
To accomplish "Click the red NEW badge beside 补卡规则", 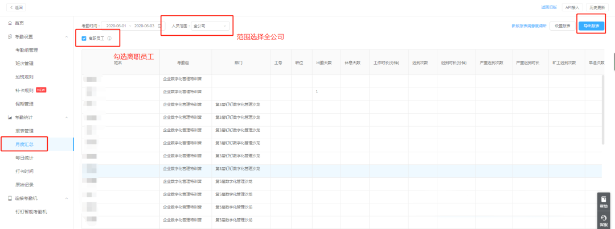I will coord(41,90).
